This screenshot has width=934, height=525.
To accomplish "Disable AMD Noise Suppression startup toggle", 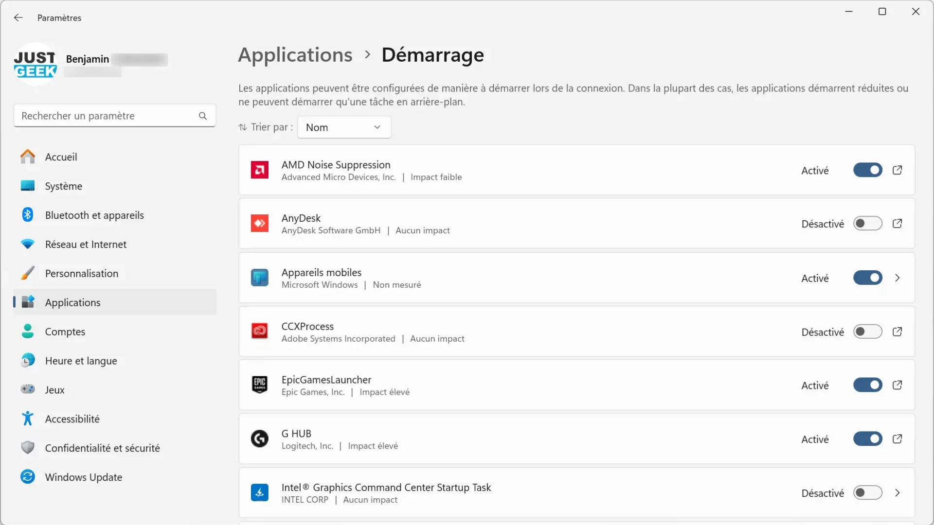I will (x=868, y=170).
